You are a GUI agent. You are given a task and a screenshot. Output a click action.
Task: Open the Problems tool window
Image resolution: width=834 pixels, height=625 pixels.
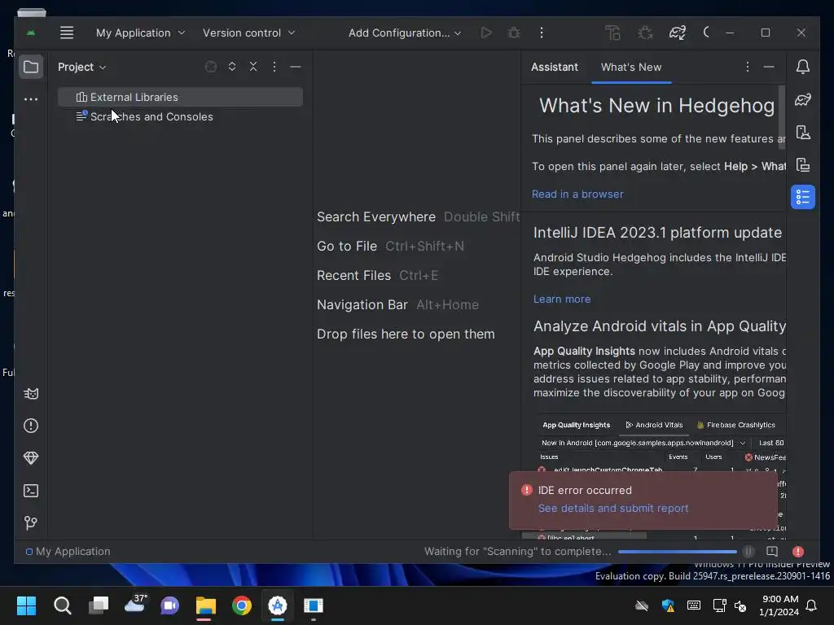31,426
